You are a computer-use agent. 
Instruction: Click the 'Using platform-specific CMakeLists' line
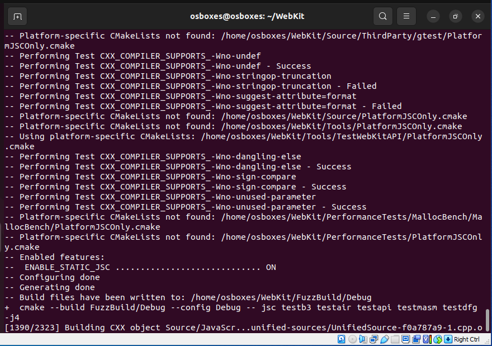[x=244, y=141]
